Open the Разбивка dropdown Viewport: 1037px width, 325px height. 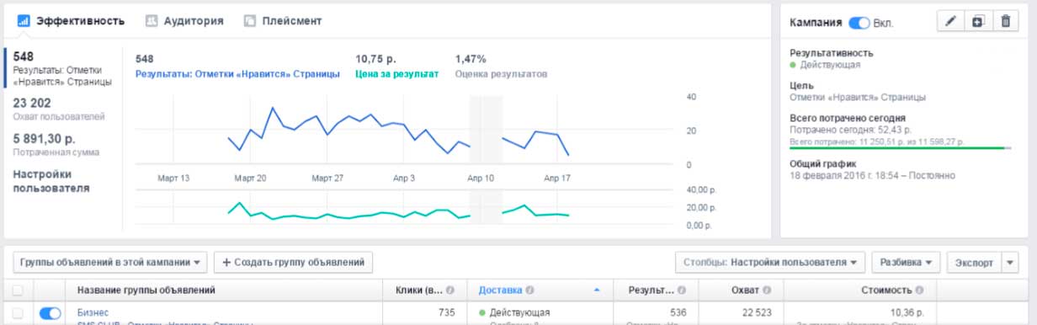point(906,262)
